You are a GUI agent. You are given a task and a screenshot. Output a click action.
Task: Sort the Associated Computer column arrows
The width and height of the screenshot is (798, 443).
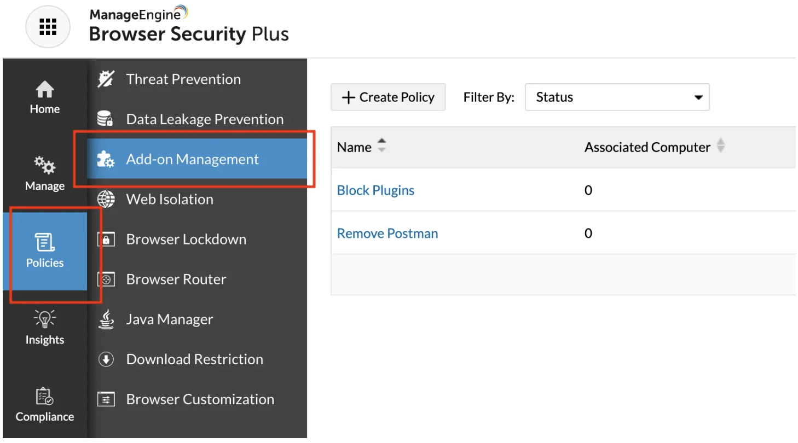point(721,146)
